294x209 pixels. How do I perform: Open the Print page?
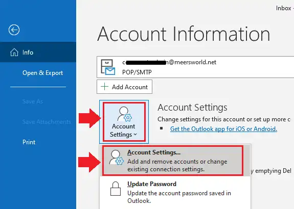[29, 142]
